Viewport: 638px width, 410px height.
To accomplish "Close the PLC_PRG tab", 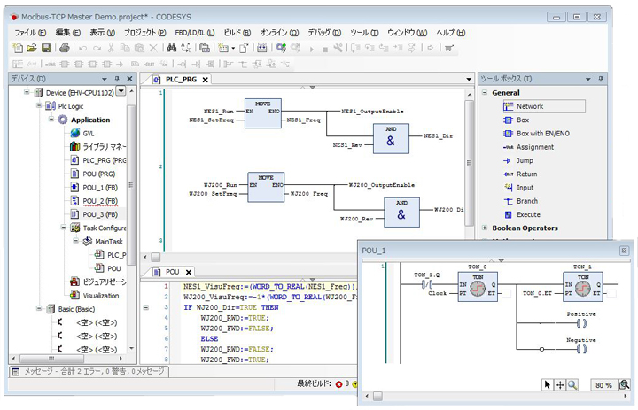I will [206, 80].
